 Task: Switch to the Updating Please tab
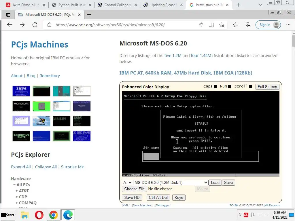click(162, 5)
